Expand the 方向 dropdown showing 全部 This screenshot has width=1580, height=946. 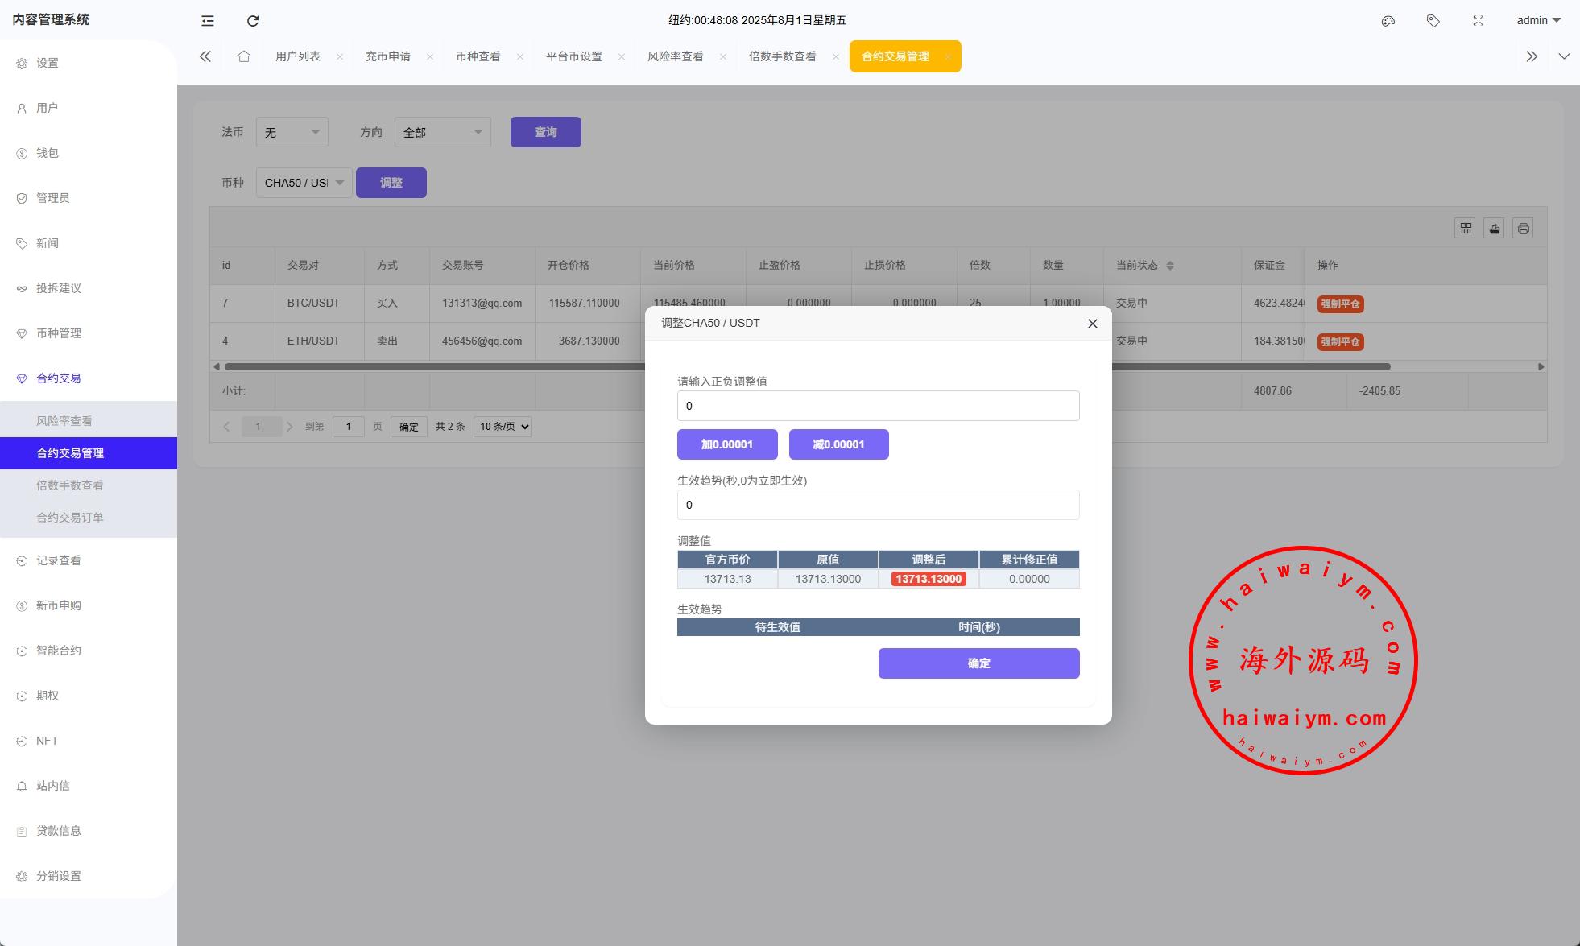[x=442, y=132]
